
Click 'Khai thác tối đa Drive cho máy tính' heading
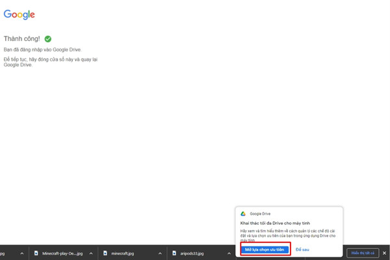[x=275, y=223]
